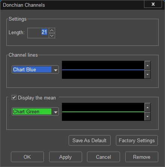Select the Chart Blue color swatch

pyautogui.click(x=32, y=69)
